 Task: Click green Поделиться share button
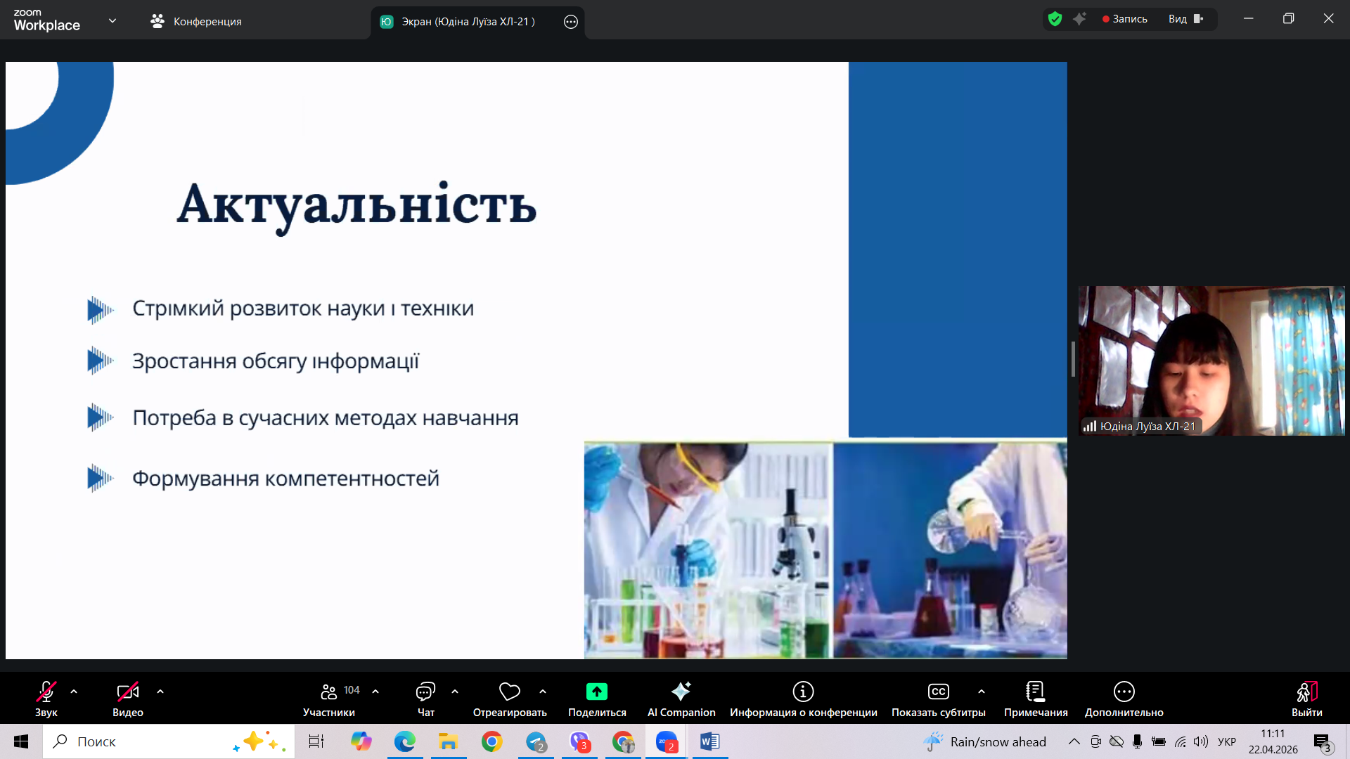596,692
